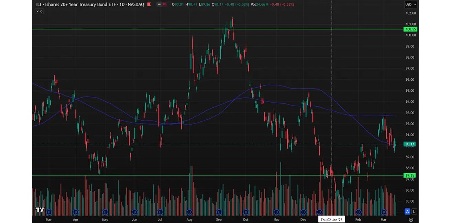The image size is (451, 223).
Task: Click the close value C90.17
Action: click(x=218, y=4)
